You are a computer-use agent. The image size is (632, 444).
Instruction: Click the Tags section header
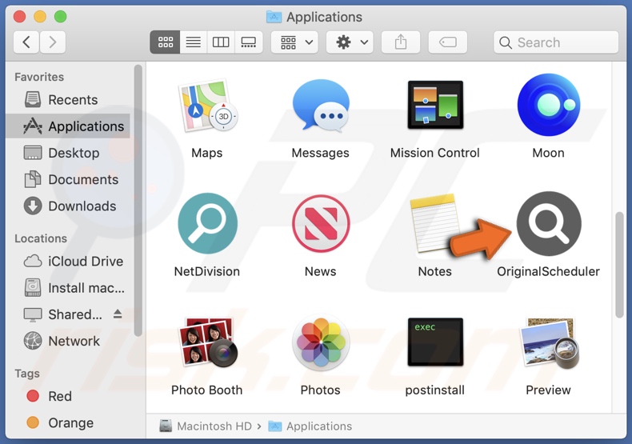(27, 373)
